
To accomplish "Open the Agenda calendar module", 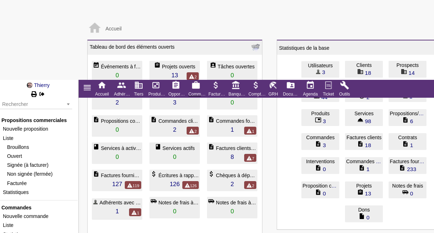I will click(310, 88).
